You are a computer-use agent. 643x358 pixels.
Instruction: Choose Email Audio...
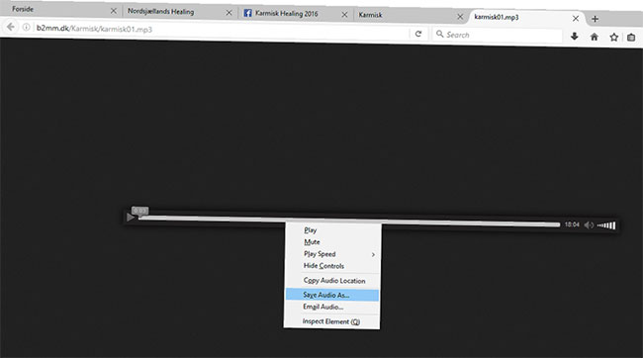[x=331, y=307]
